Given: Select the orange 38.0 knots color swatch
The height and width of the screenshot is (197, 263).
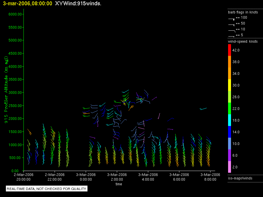Looking at the screenshot, I should coord(230,62).
